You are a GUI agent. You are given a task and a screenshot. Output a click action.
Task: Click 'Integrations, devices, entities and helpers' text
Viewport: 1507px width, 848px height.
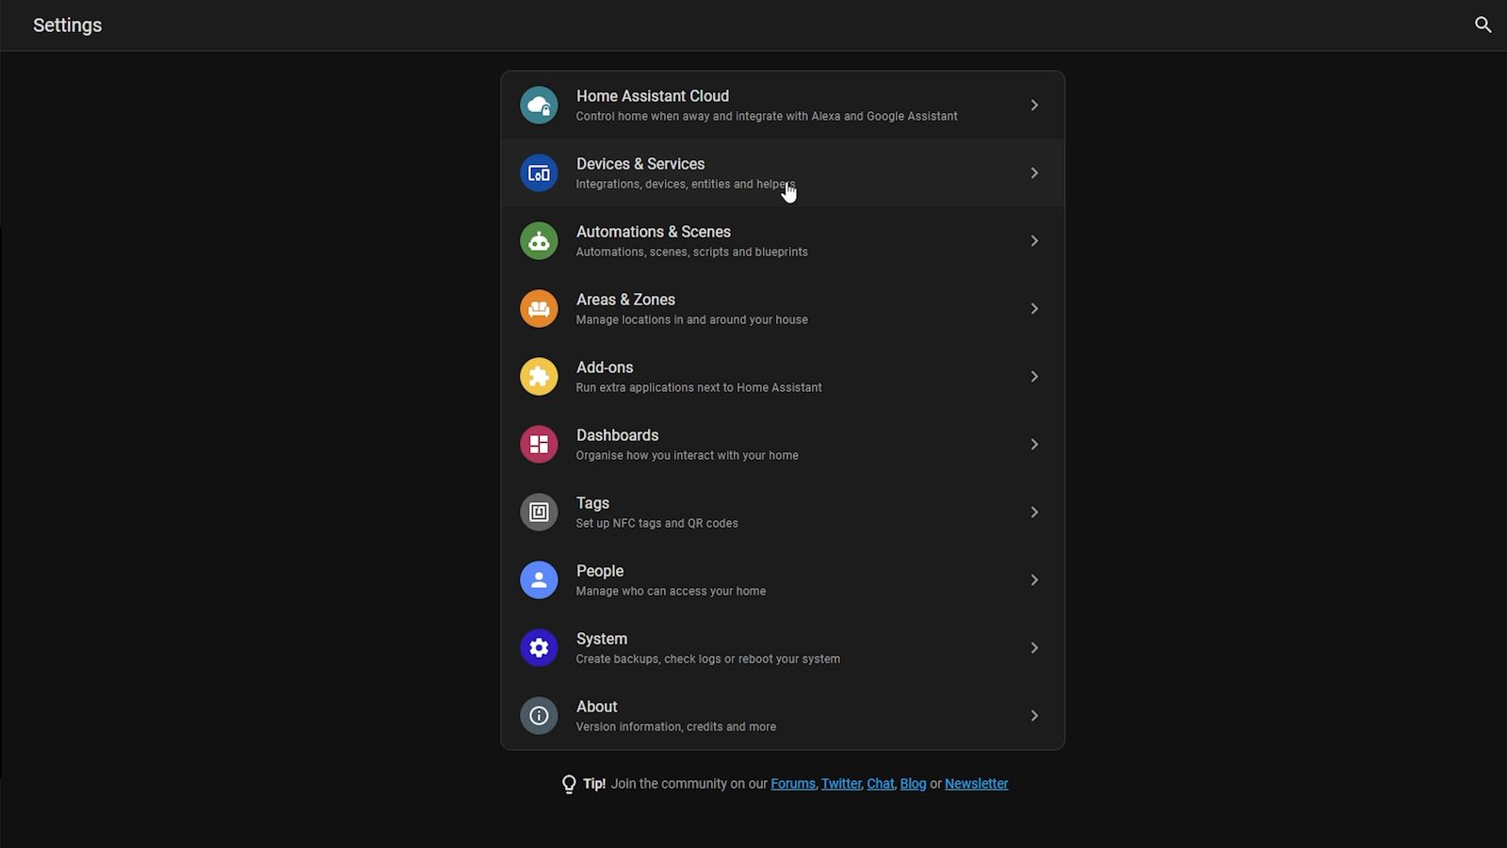(x=686, y=185)
